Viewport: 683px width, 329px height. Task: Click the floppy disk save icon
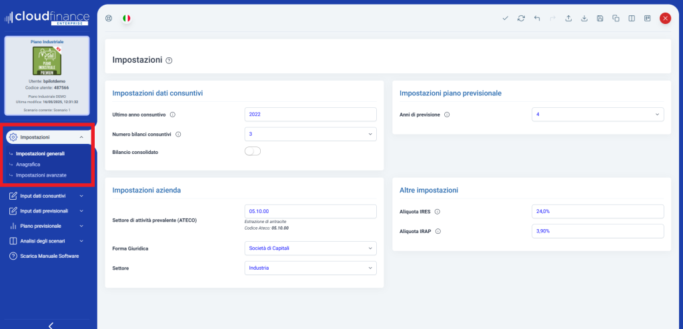click(x=600, y=18)
